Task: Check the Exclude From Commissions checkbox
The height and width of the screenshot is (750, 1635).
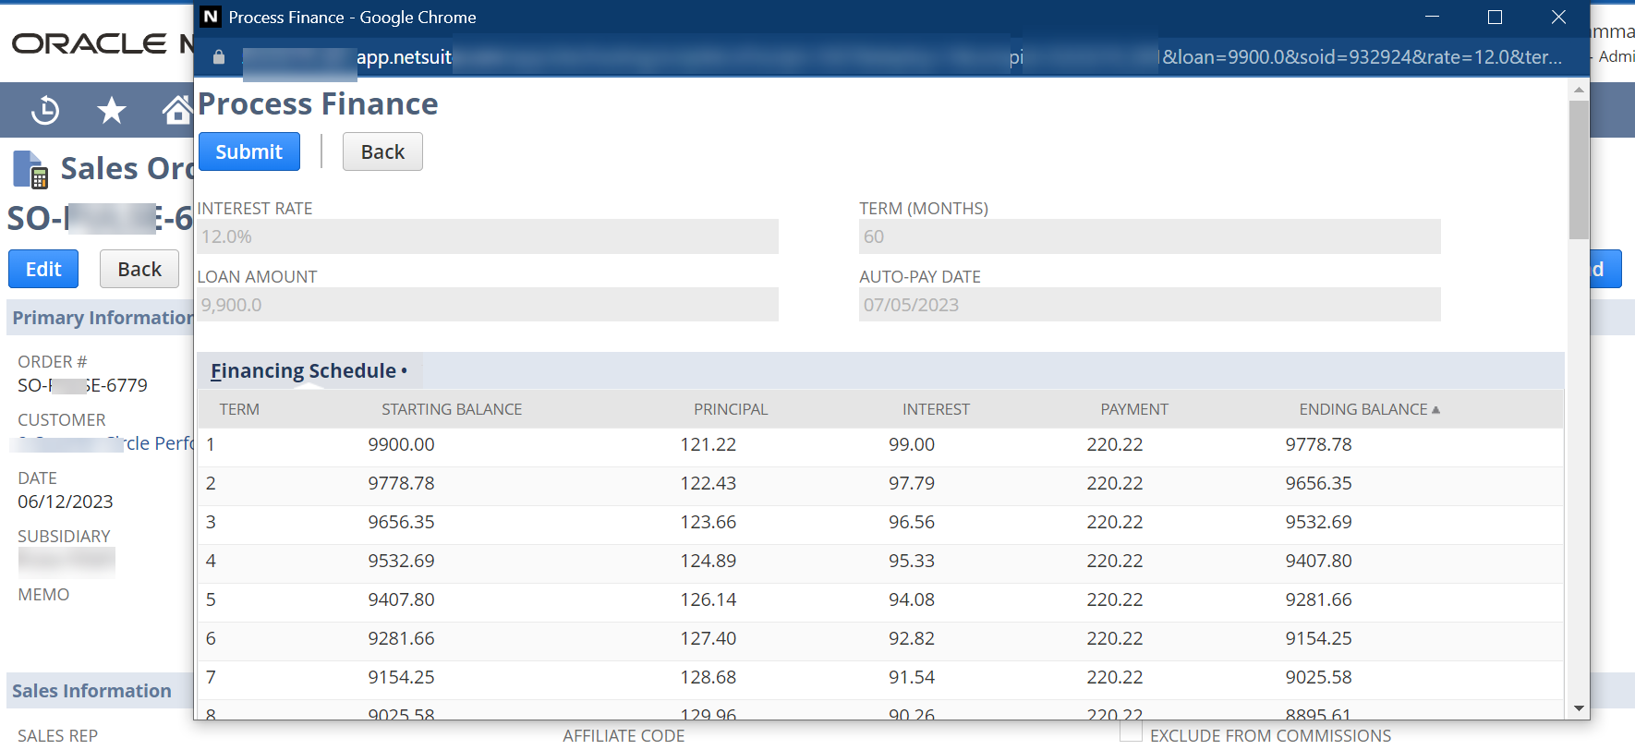Action: (1131, 732)
